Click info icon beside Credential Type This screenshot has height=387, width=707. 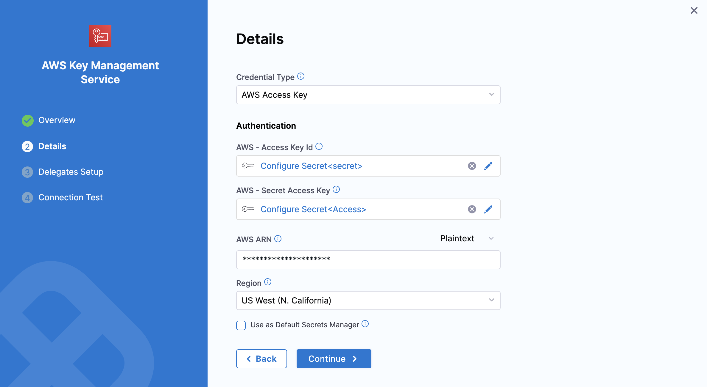(x=301, y=76)
